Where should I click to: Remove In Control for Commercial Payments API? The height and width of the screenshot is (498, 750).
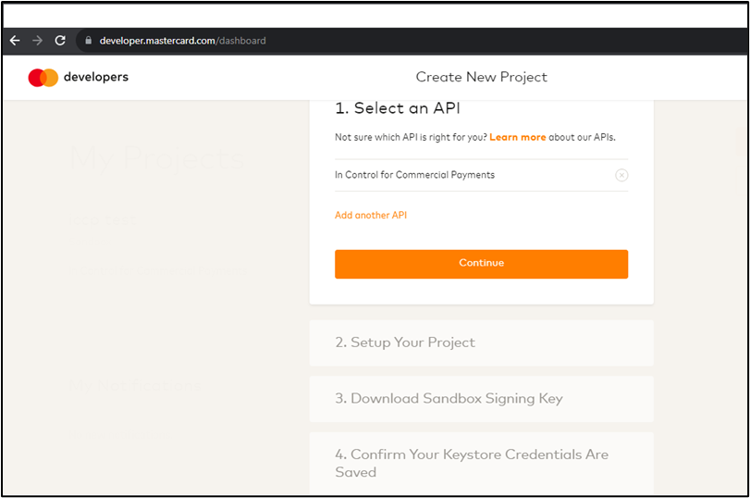pyautogui.click(x=621, y=175)
